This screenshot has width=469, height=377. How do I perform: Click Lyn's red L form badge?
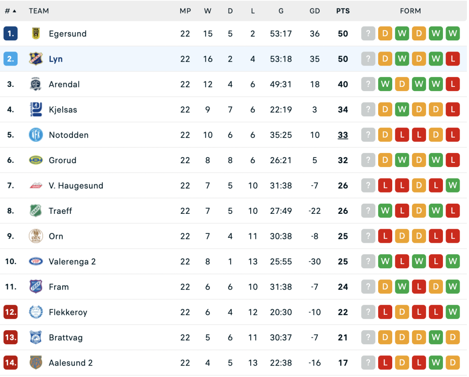click(452, 59)
